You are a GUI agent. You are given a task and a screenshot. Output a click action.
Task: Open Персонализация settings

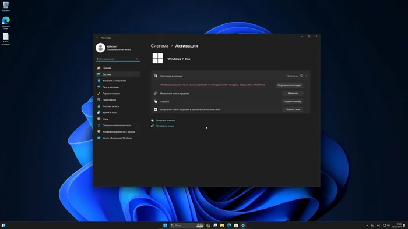(118, 94)
